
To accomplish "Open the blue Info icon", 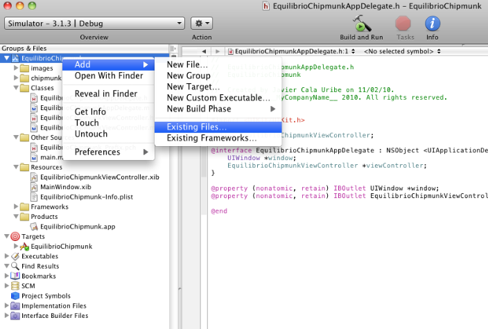I will [x=433, y=24].
